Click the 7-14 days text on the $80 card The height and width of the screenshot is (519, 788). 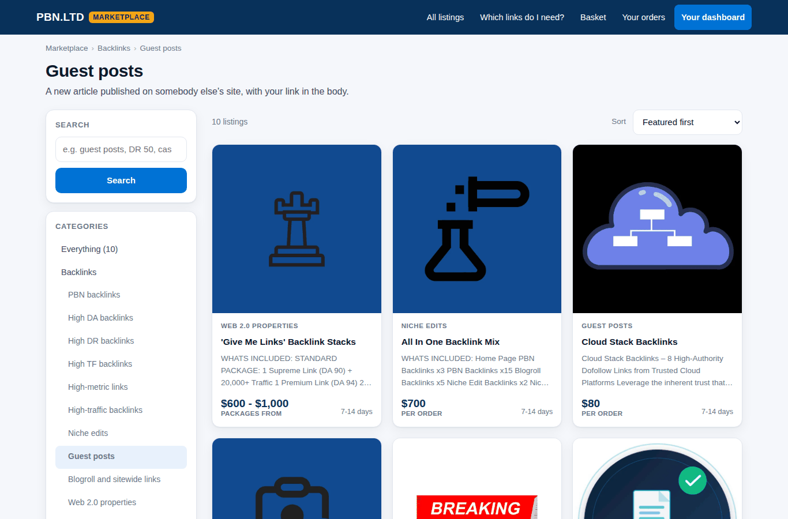717,411
